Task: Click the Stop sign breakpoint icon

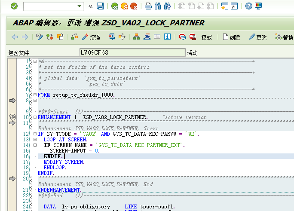Action: pos(193,37)
